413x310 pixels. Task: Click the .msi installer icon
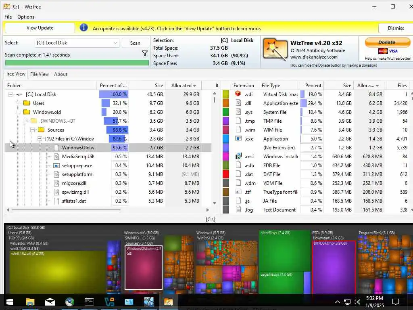tap(238, 156)
